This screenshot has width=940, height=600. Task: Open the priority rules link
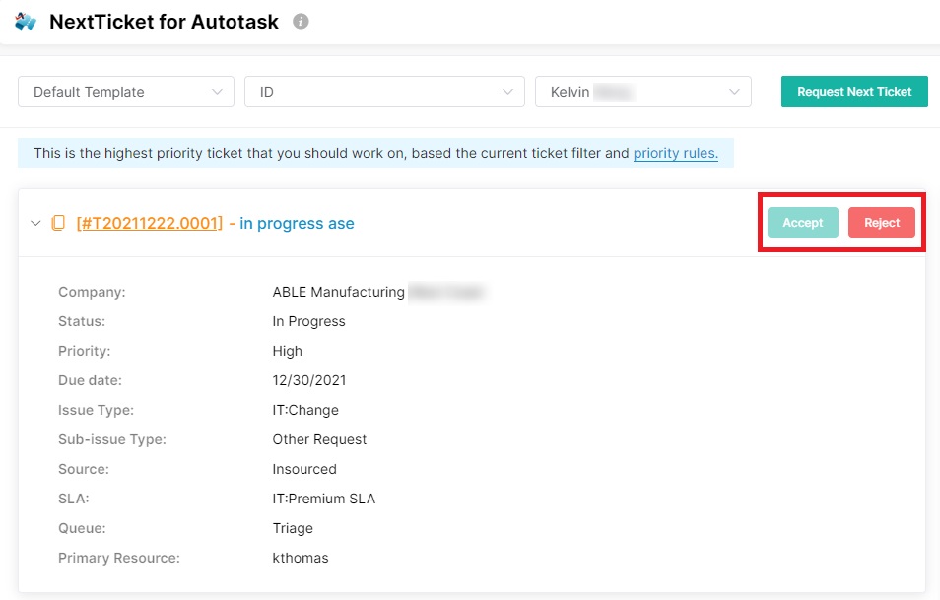pos(675,153)
